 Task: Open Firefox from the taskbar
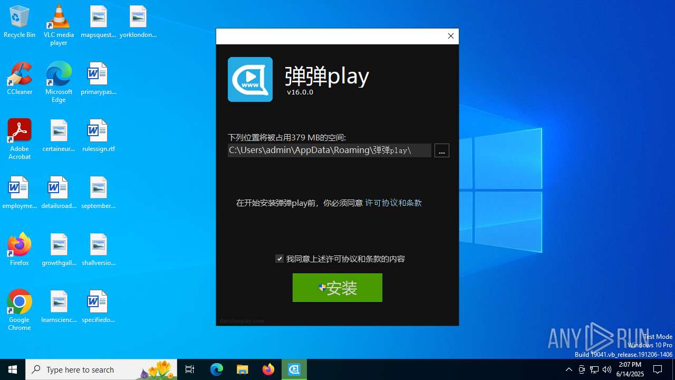[268, 369]
